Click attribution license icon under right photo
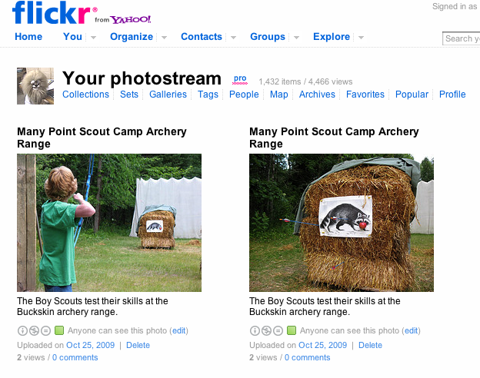Screen dimensions: 480x378 255,330
